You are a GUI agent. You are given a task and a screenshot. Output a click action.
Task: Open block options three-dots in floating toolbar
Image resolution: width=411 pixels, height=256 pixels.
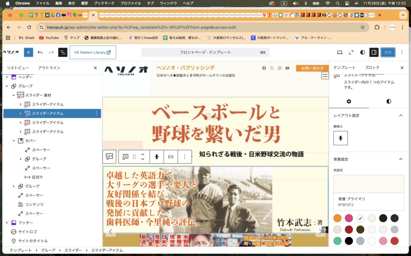point(185,157)
